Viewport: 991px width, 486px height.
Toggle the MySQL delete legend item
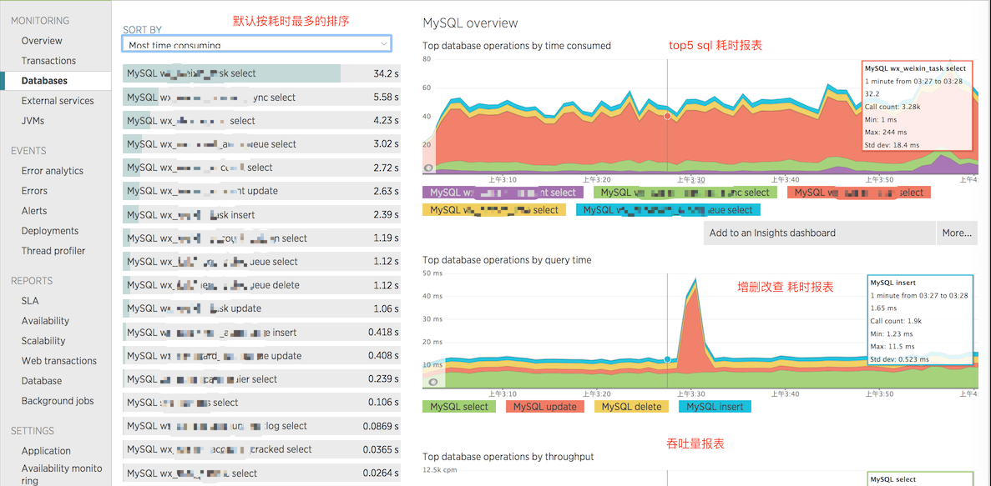pos(631,407)
